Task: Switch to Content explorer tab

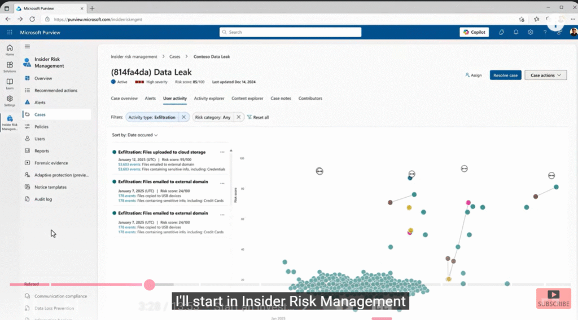Action: coord(247,98)
